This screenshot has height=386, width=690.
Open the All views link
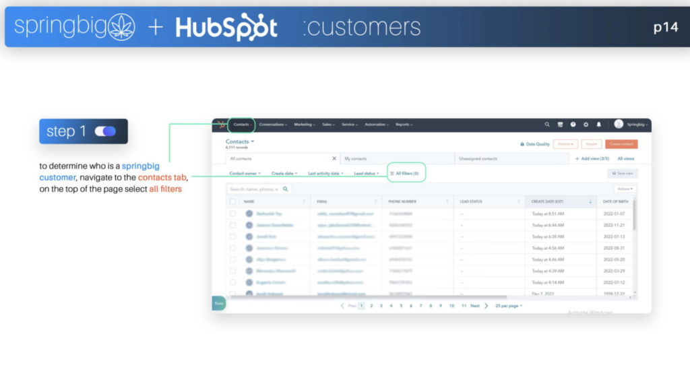[626, 158]
